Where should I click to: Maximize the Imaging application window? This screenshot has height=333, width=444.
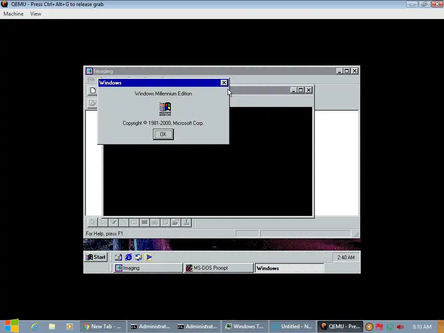[346, 71]
